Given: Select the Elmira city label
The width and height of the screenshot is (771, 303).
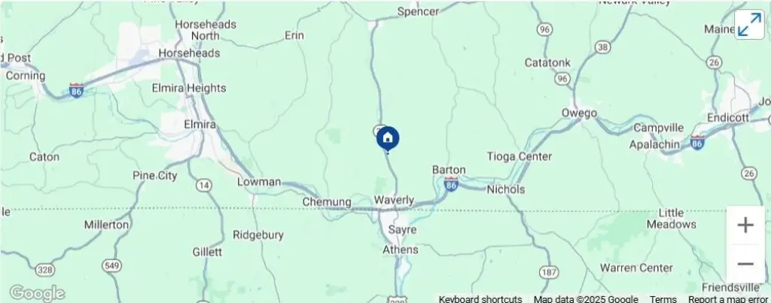Looking at the screenshot, I should 200,124.
